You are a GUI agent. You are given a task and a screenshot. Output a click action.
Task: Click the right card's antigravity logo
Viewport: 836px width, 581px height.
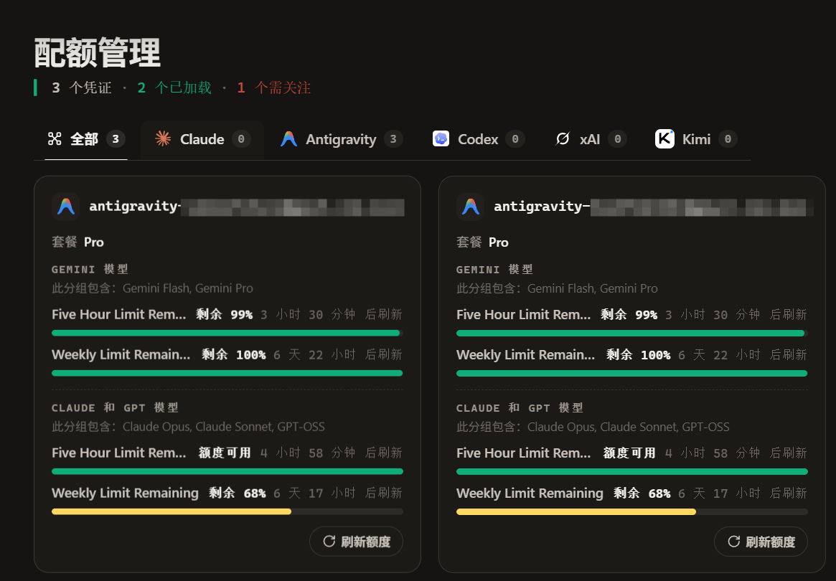(x=471, y=207)
